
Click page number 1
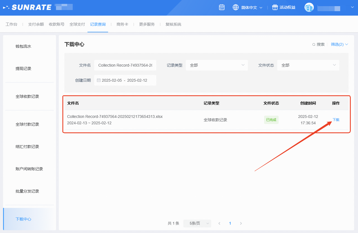click(x=230, y=224)
